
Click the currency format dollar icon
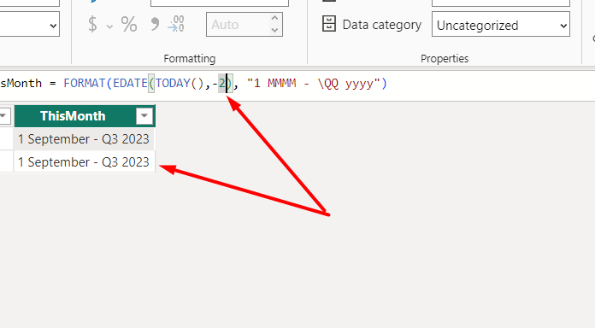tap(92, 24)
